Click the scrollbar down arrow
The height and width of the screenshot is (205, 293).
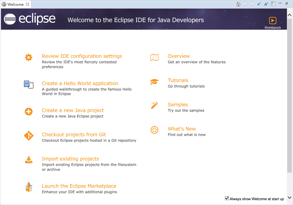(290, 198)
